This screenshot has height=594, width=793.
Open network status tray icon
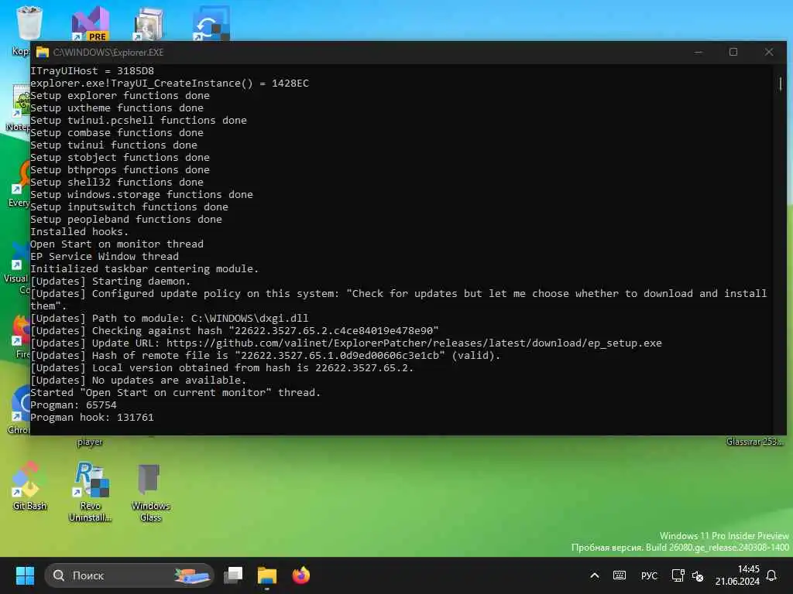pyautogui.click(x=678, y=575)
